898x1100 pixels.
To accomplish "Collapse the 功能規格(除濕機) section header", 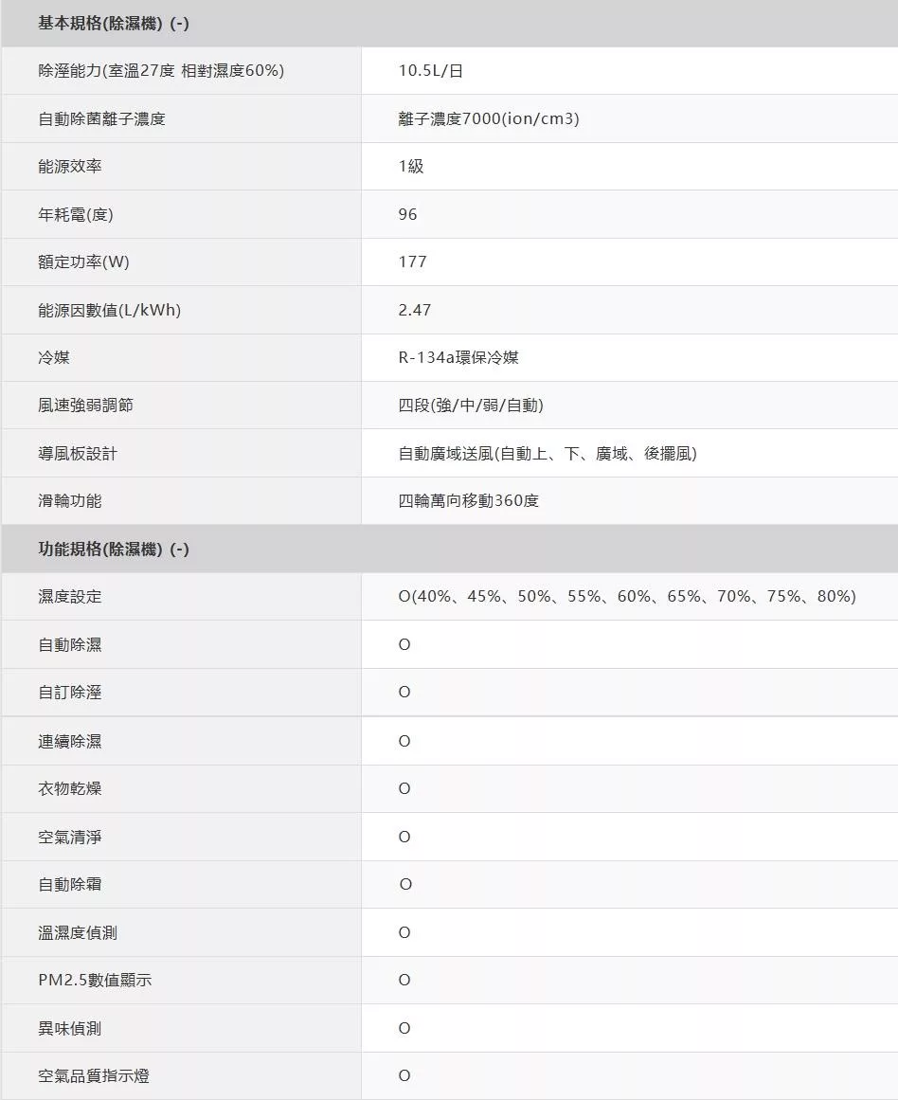I will [110, 548].
